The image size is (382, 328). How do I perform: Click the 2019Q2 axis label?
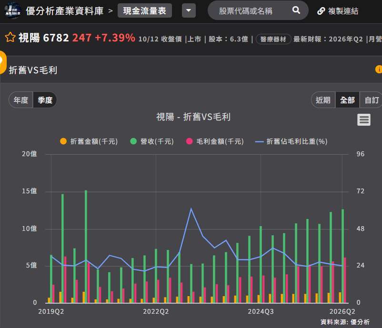tap(51, 311)
